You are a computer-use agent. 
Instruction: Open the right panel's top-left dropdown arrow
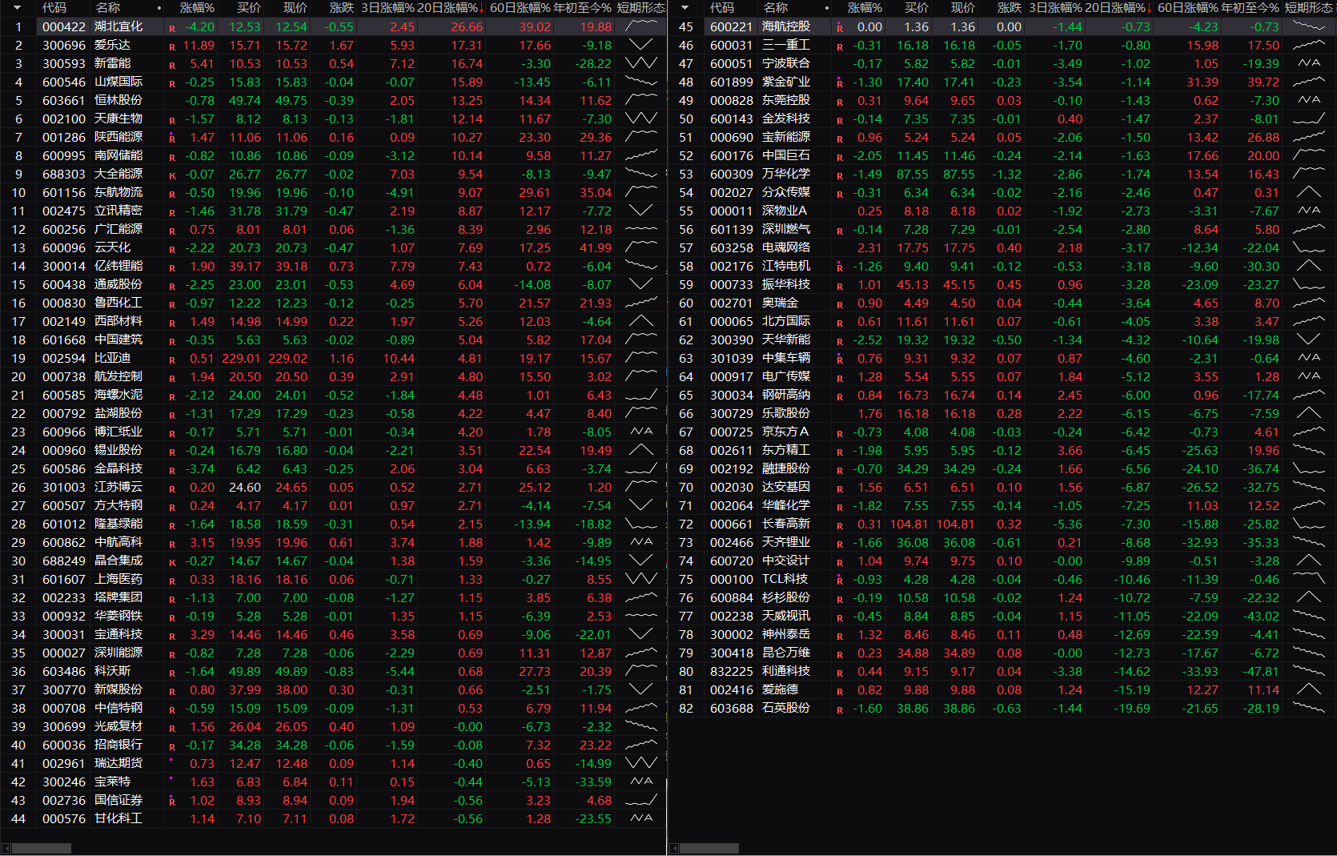685,8
